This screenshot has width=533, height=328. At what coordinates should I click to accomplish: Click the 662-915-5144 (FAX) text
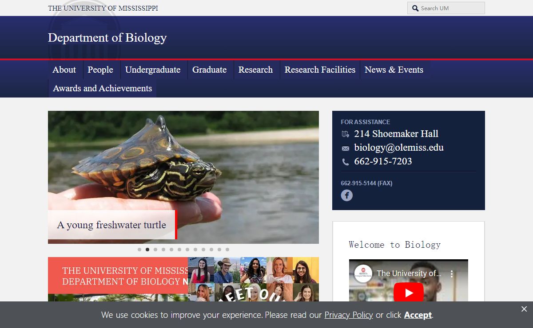(366, 183)
